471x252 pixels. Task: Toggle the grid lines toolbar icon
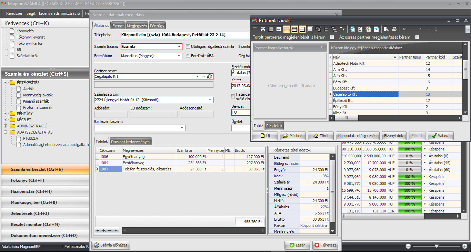click(x=286, y=29)
